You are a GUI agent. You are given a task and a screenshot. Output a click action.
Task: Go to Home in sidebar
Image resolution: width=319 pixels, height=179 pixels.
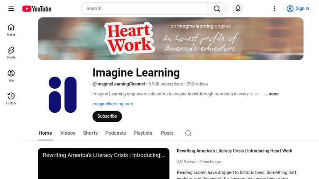(11, 30)
